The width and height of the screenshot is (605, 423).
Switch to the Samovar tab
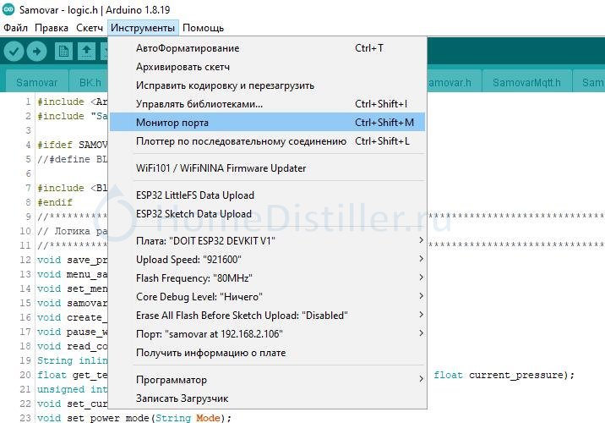pyautogui.click(x=37, y=82)
